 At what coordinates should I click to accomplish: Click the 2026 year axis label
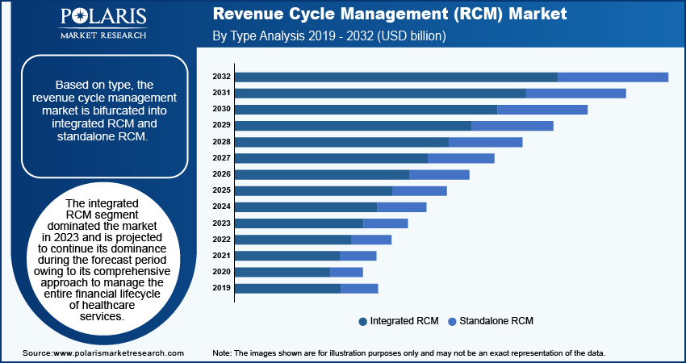(x=221, y=174)
